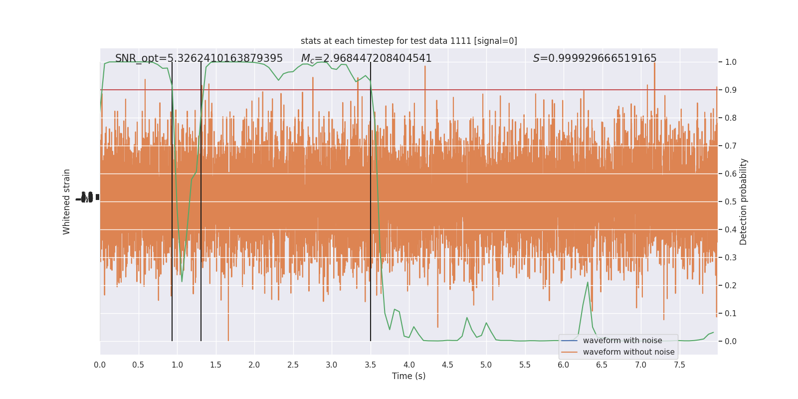Click the x-axis tick label 0.0
Screen dimensions: 798x399
tap(100, 365)
